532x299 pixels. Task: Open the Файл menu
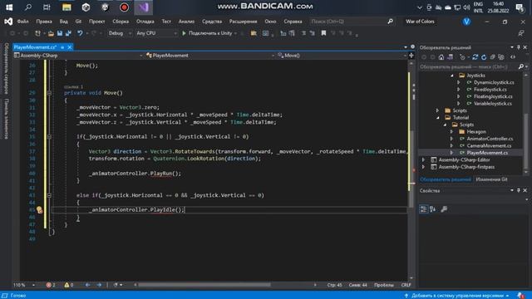coord(22,22)
